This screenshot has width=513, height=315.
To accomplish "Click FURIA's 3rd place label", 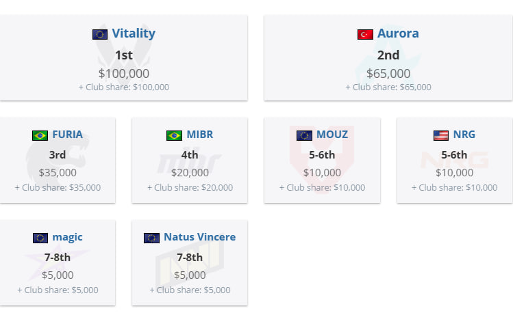I will [x=58, y=154].
